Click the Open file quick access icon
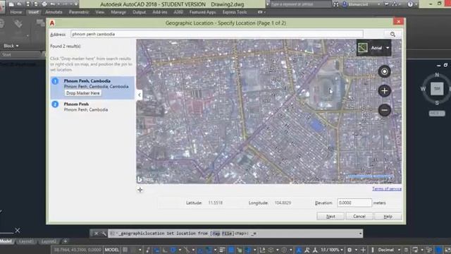Image resolution: width=451 pixels, height=254 pixels. coord(19,4)
